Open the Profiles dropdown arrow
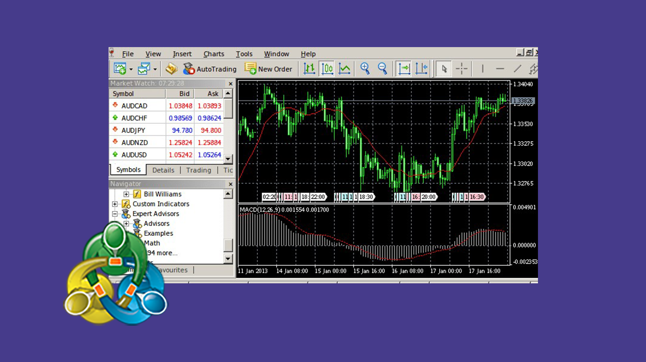Viewport: 646px width, 362px height. (155, 69)
